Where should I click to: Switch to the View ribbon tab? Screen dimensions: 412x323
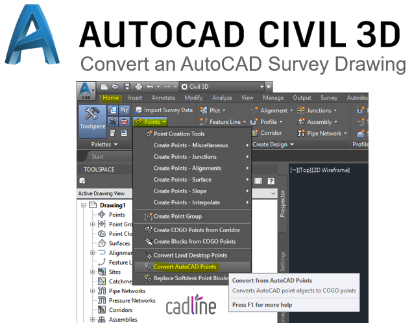click(x=247, y=98)
